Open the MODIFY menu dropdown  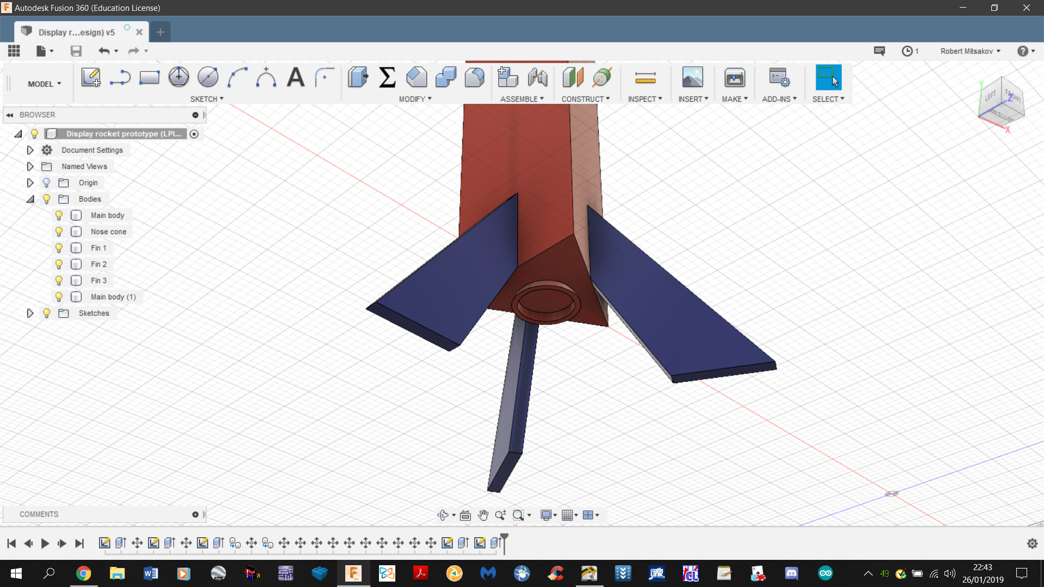pyautogui.click(x=415, y=99)
